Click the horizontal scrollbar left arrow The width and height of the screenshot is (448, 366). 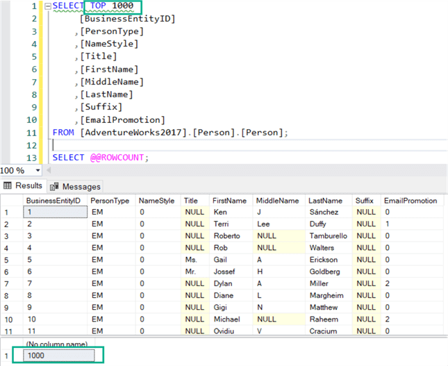49,171
